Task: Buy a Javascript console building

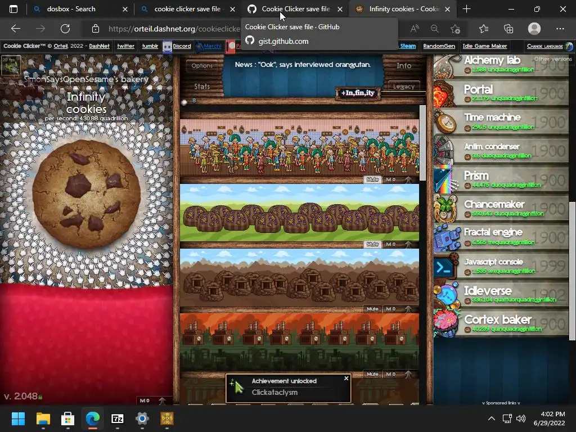Action: click(x=501, y=265)
